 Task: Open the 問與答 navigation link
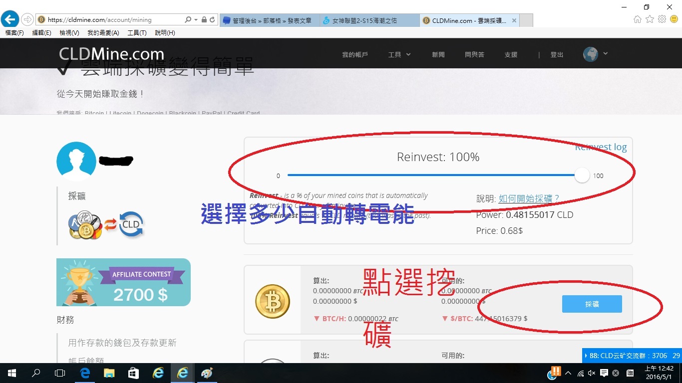pyautogui.click(x=474, y=55)
